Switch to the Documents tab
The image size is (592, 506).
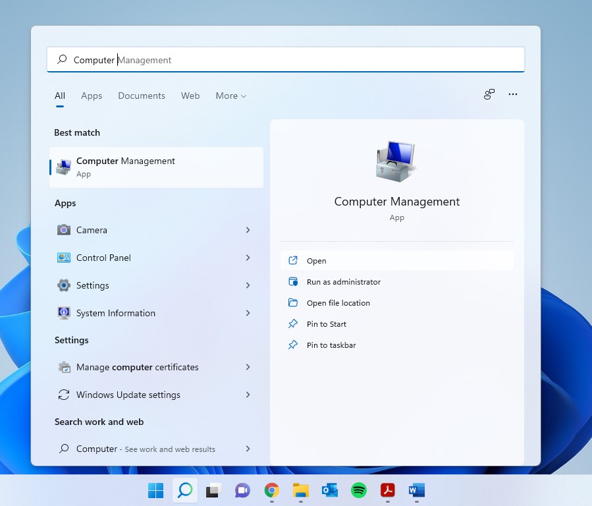click(142, 96)
